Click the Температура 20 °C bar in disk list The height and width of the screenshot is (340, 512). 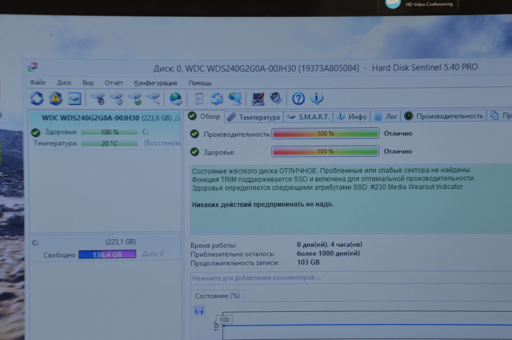[109, 144]
